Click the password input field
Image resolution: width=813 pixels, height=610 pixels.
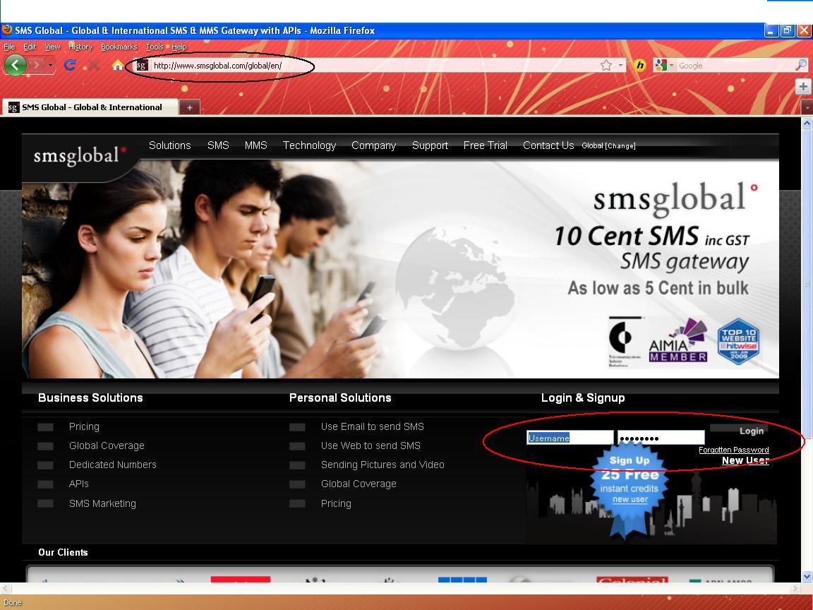coord(661,438)
